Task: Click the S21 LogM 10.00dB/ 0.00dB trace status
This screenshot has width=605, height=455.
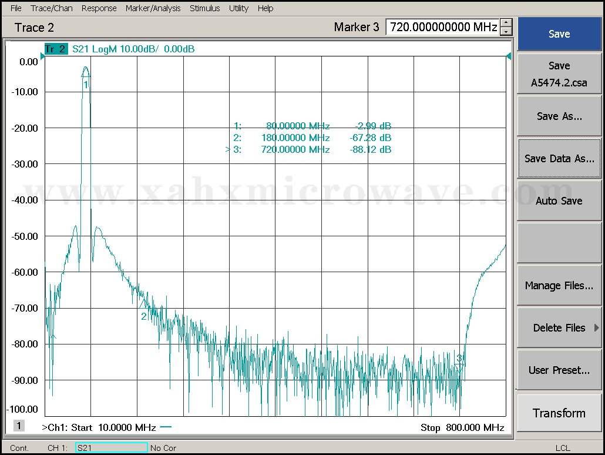Action: point(133,49)
